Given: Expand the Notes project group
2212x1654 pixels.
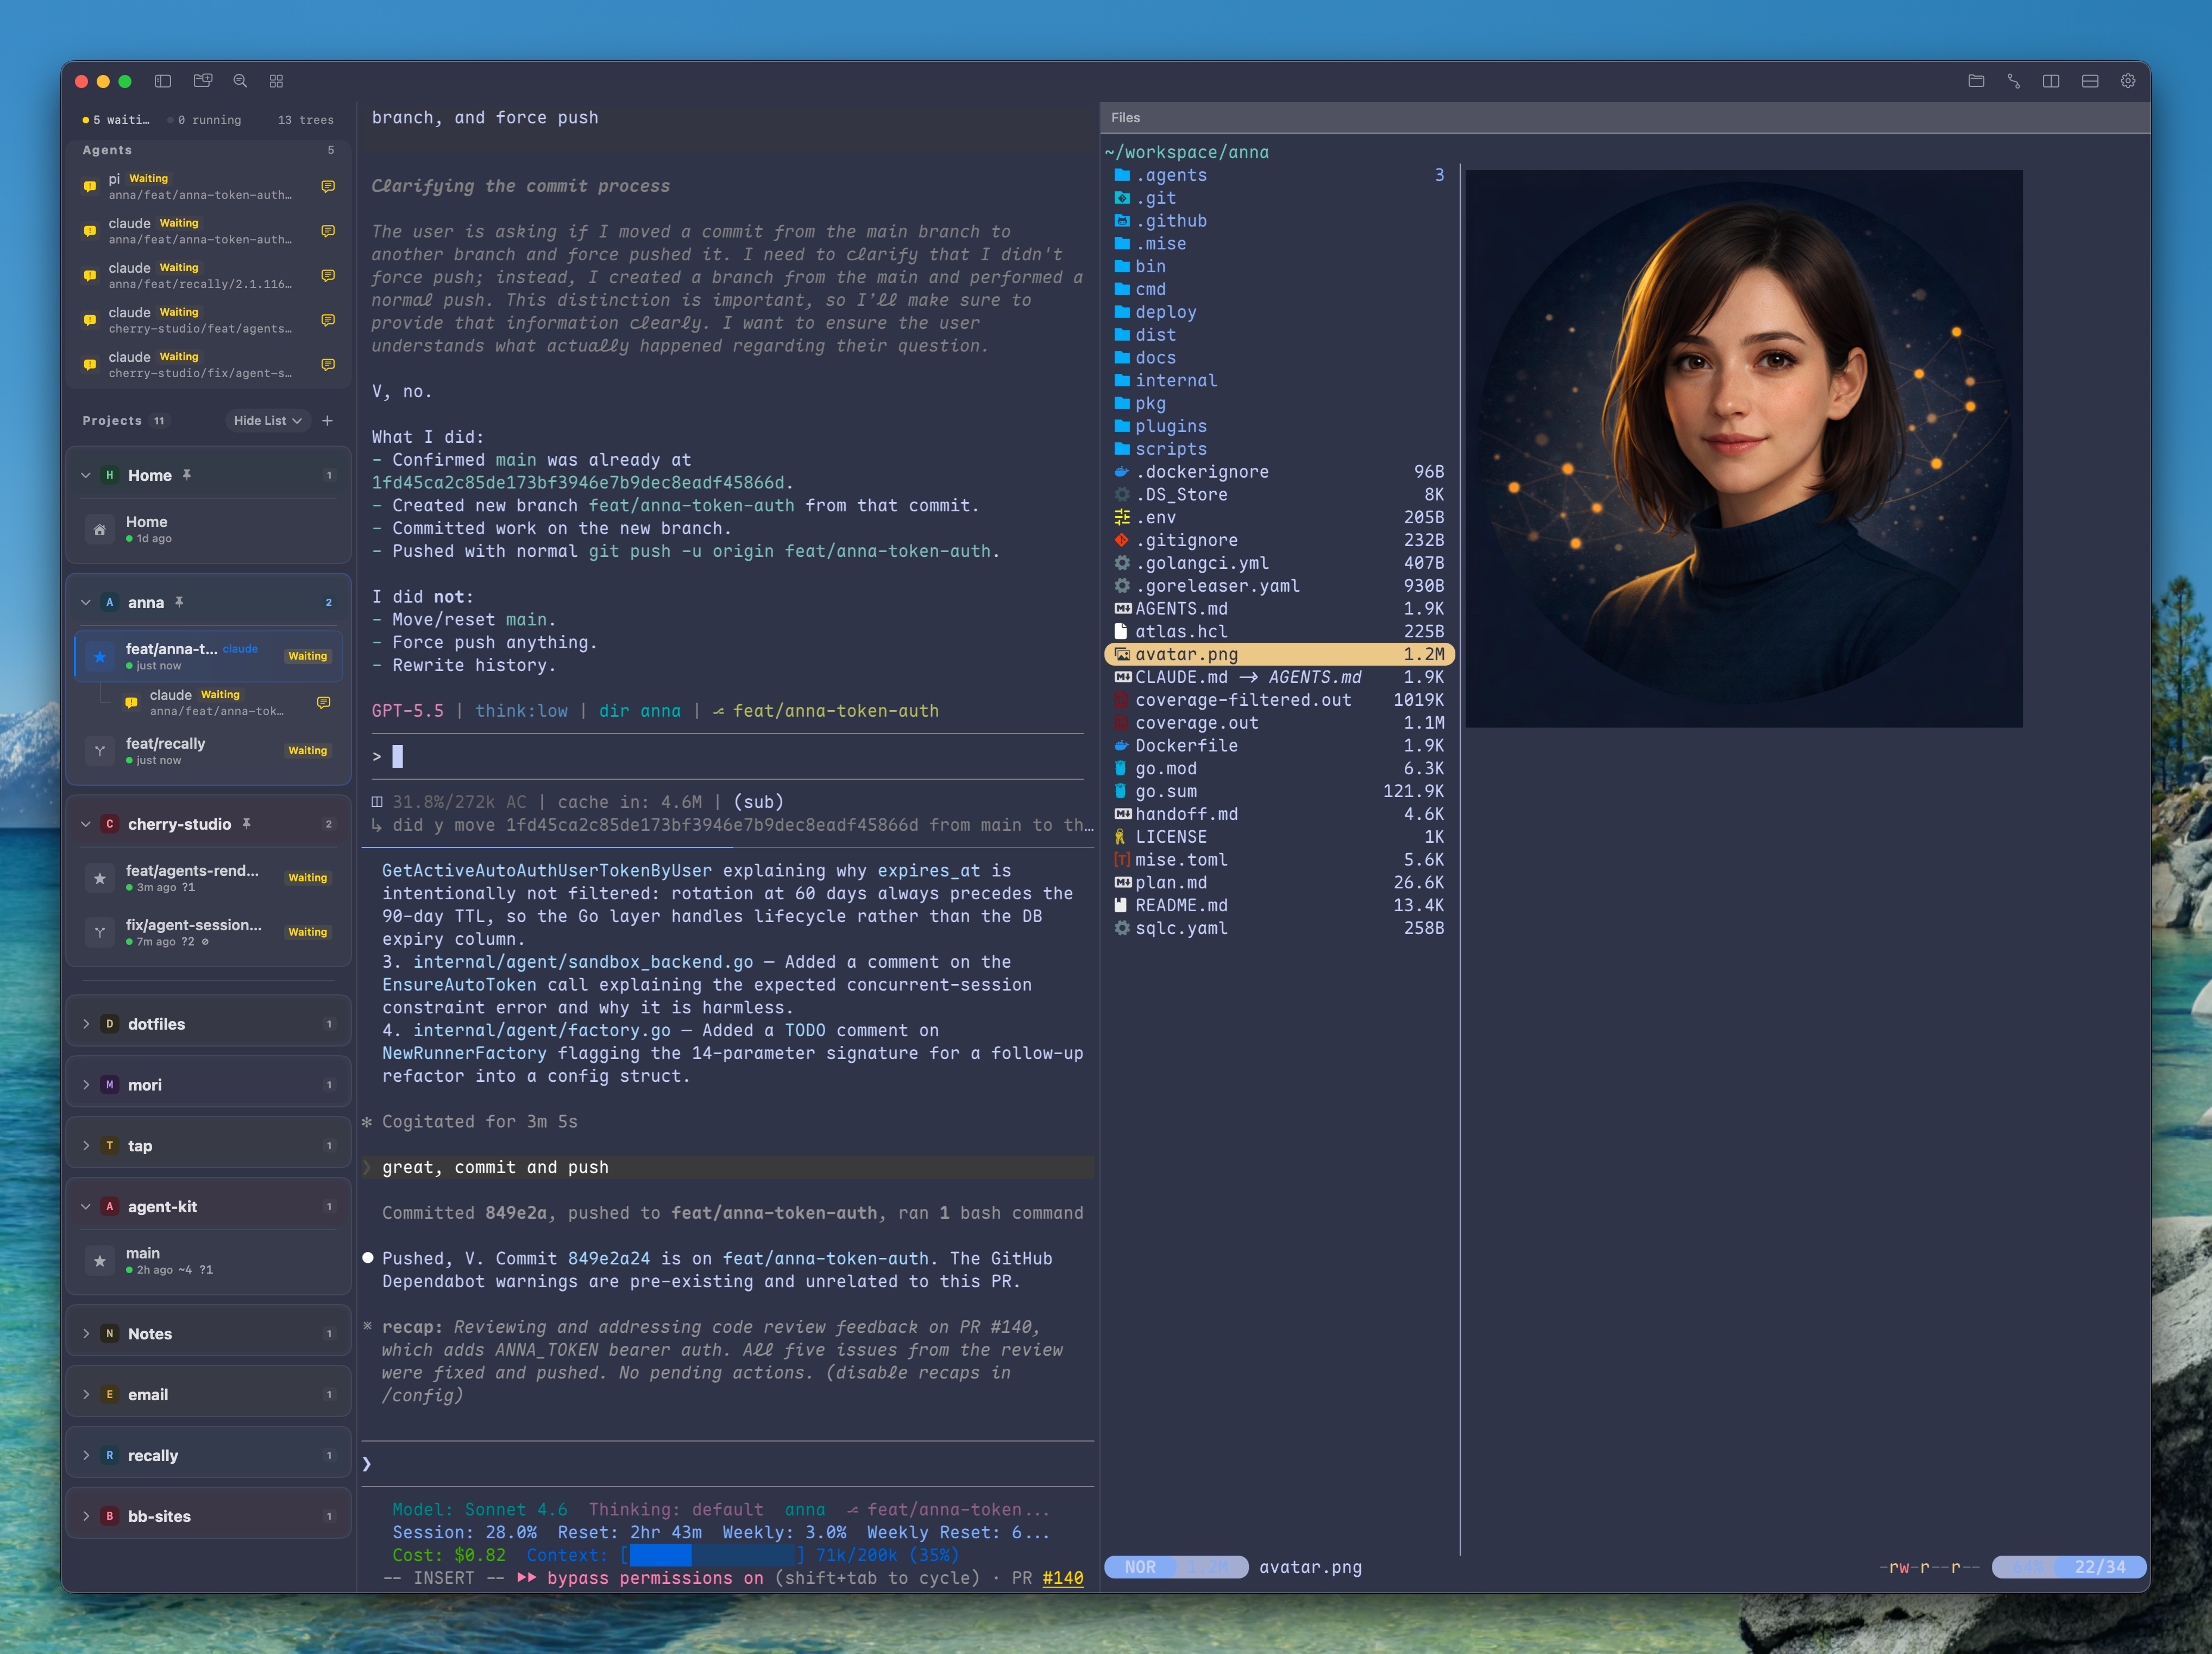Looking at the screenshot, I should pos(86,1334).
